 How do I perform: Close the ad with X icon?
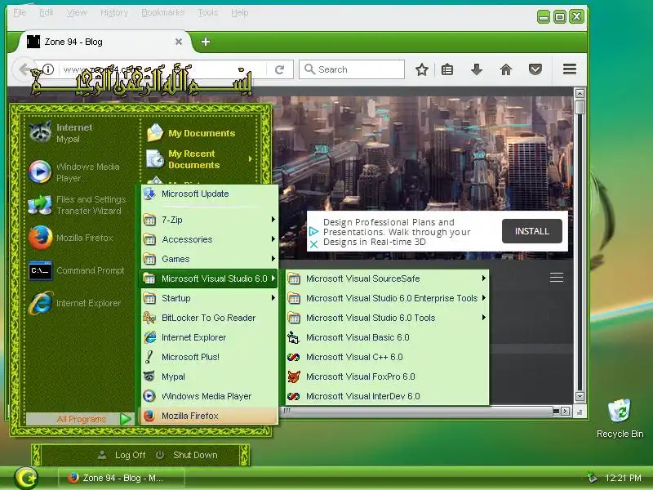point(314,244)
